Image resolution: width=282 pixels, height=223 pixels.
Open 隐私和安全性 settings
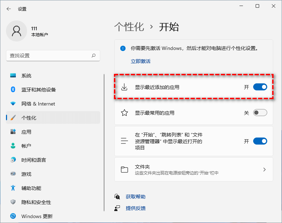(53, 202)
